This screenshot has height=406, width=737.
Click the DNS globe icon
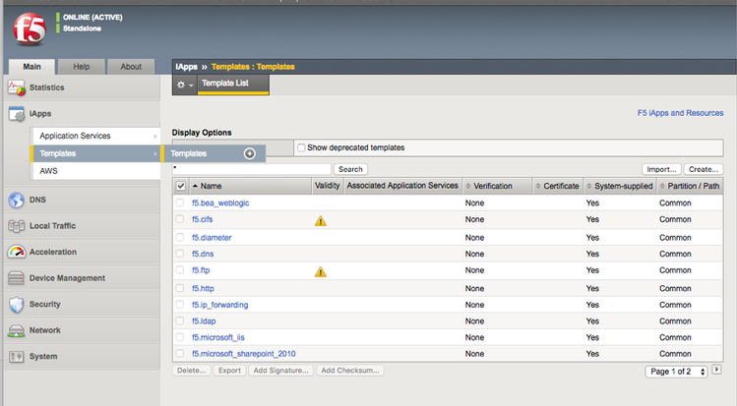[16, 200]
